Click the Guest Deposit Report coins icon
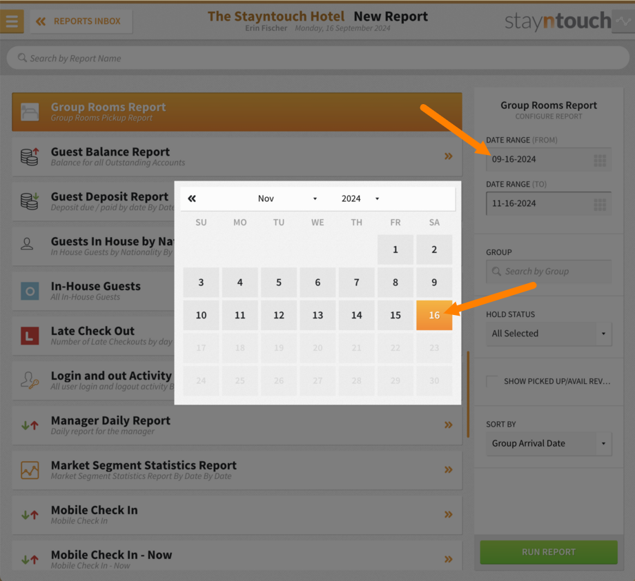 [30, 201]
